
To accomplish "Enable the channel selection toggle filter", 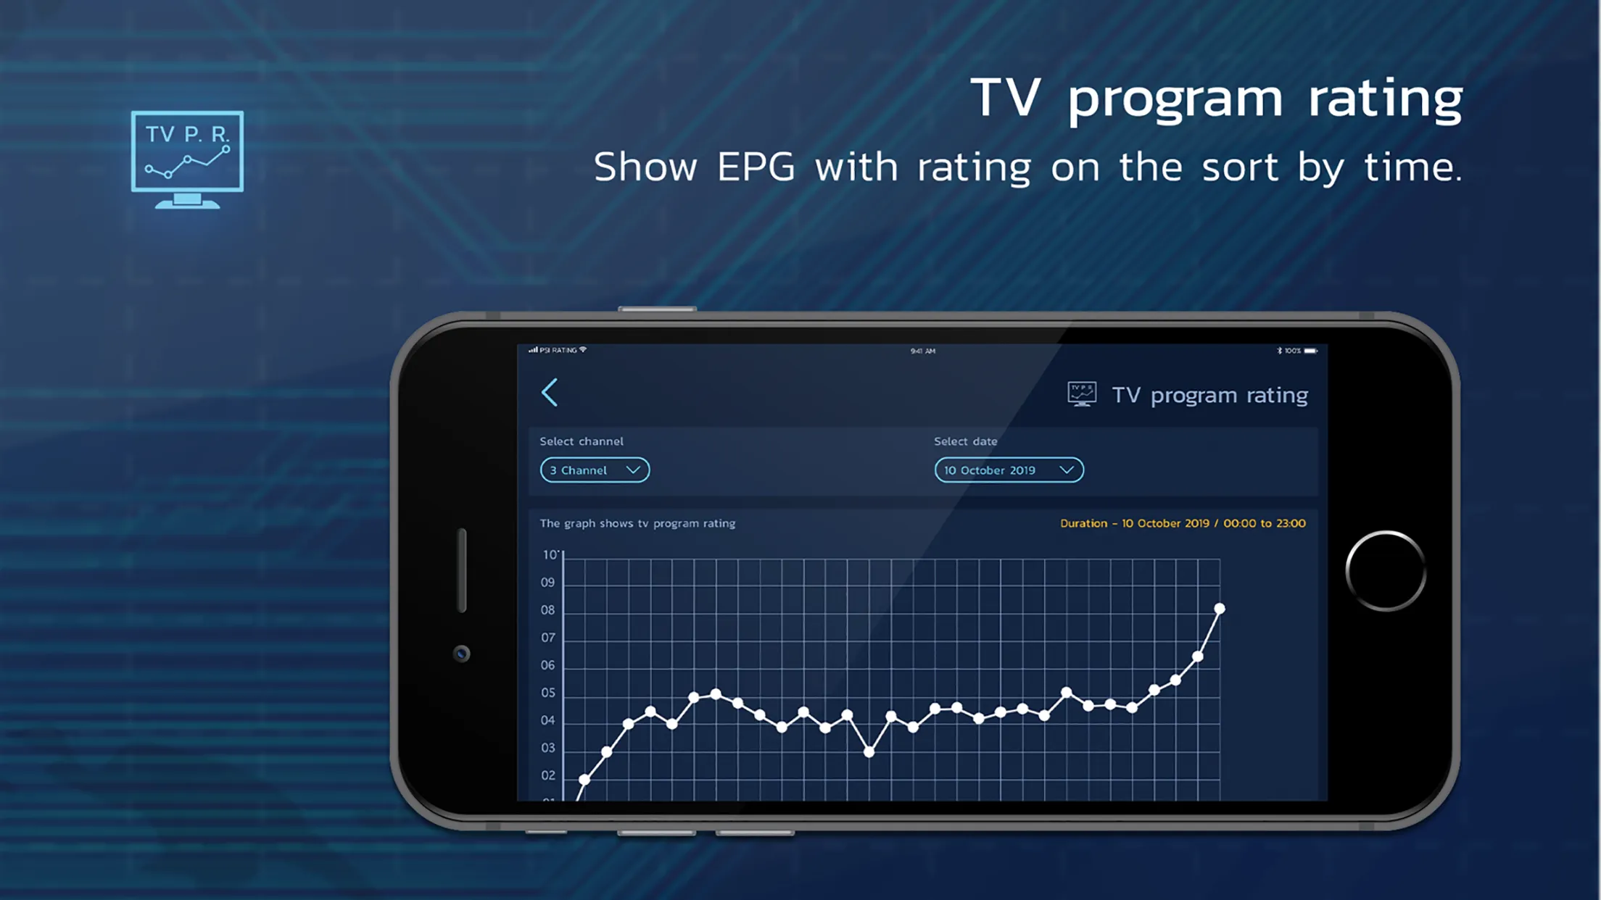I will (592, 470).
